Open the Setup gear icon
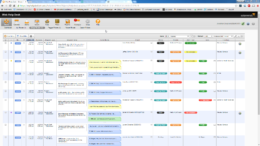The image size is (260, 146). 88,22
